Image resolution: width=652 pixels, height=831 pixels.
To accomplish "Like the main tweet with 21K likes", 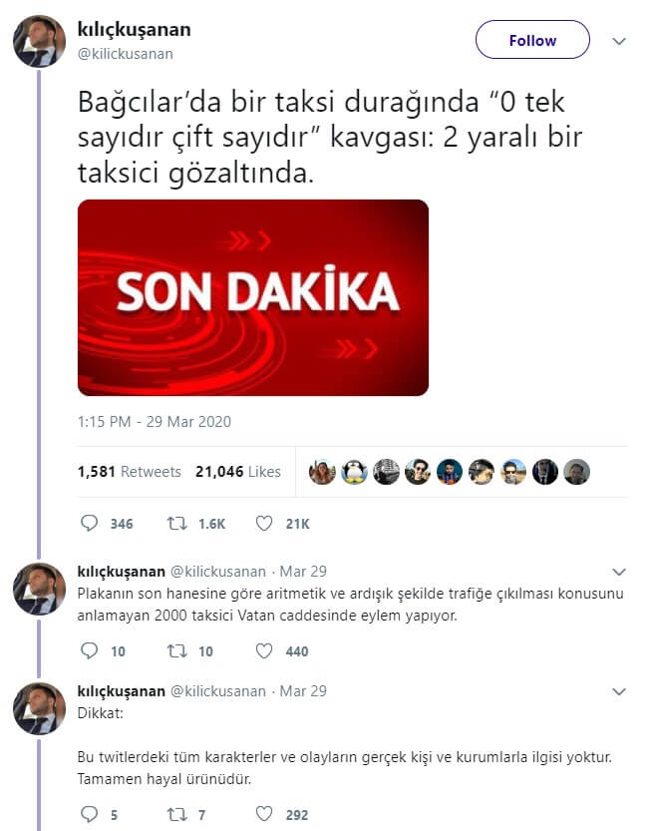I will click(x=264, y=524).
